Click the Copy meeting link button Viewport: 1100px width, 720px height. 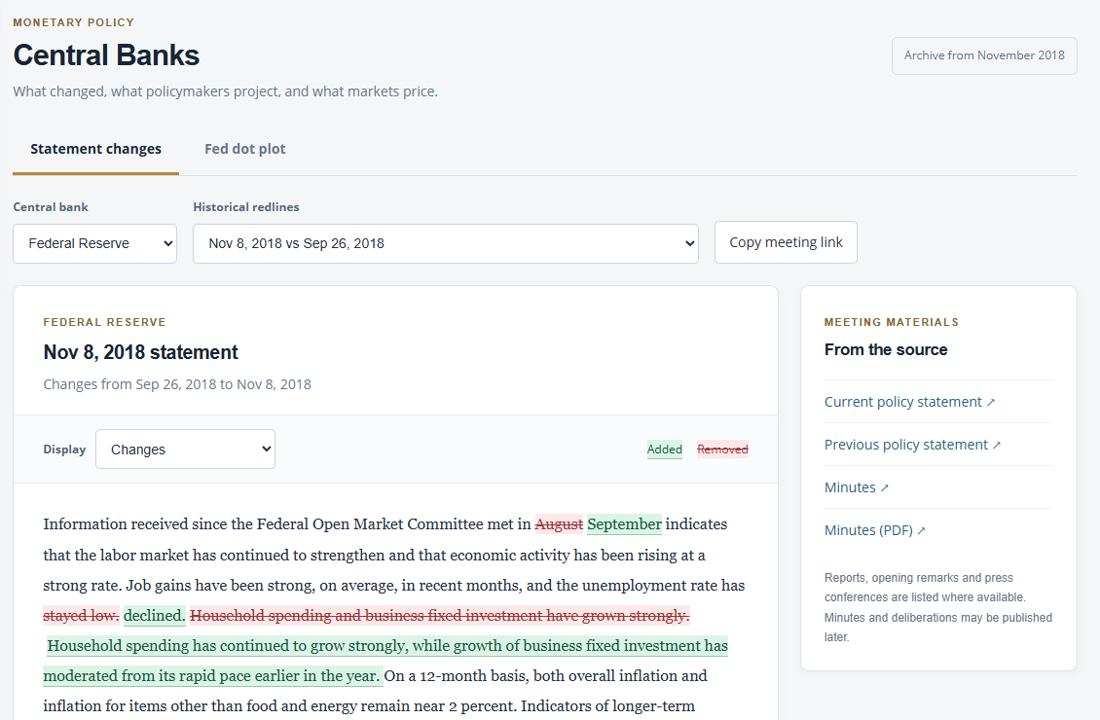[786, 242]
